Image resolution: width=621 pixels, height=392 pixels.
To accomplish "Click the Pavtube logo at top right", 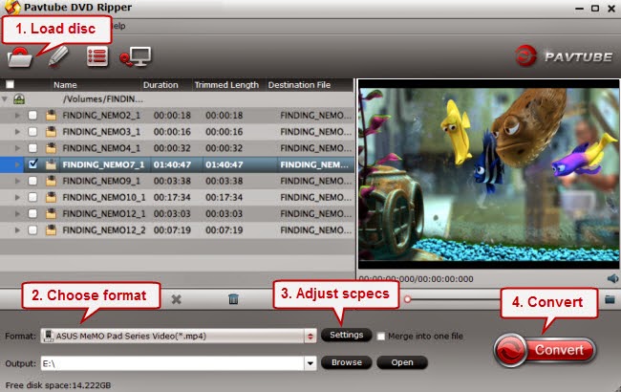I will pos(564,56).
